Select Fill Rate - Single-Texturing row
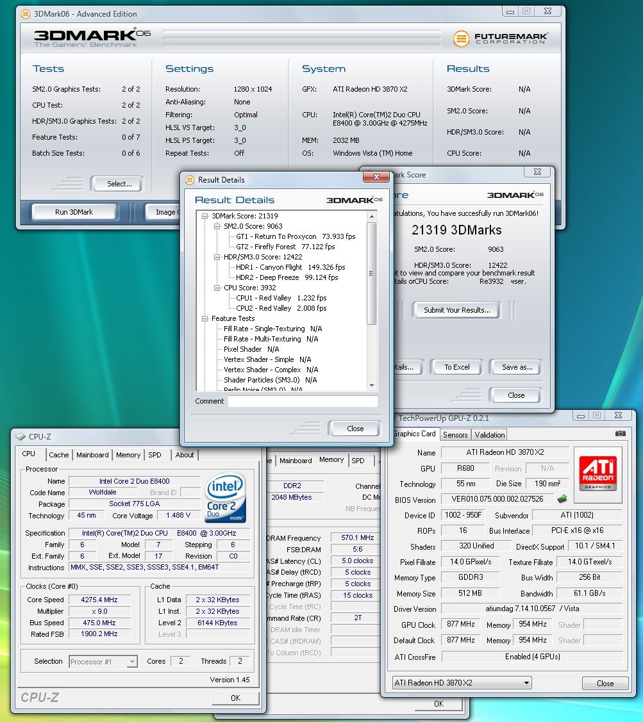Viewport: 643px width, 722px height. tap(273, 329)
